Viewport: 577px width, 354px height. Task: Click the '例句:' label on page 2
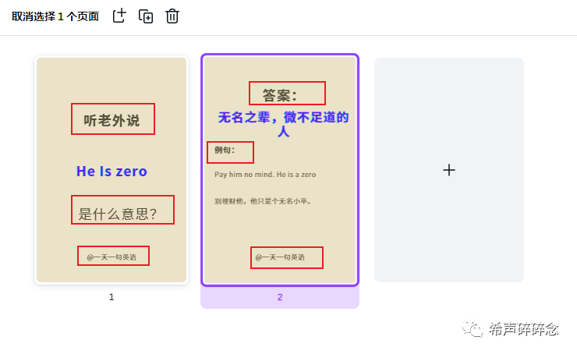click(225, 150)
